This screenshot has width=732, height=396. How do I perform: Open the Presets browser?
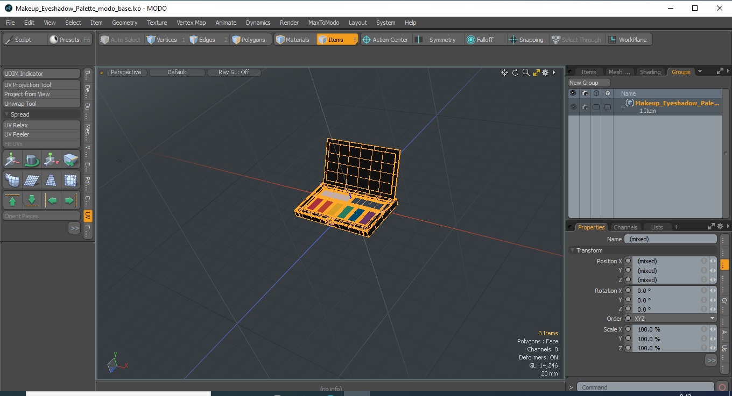[x=69, y=40]
